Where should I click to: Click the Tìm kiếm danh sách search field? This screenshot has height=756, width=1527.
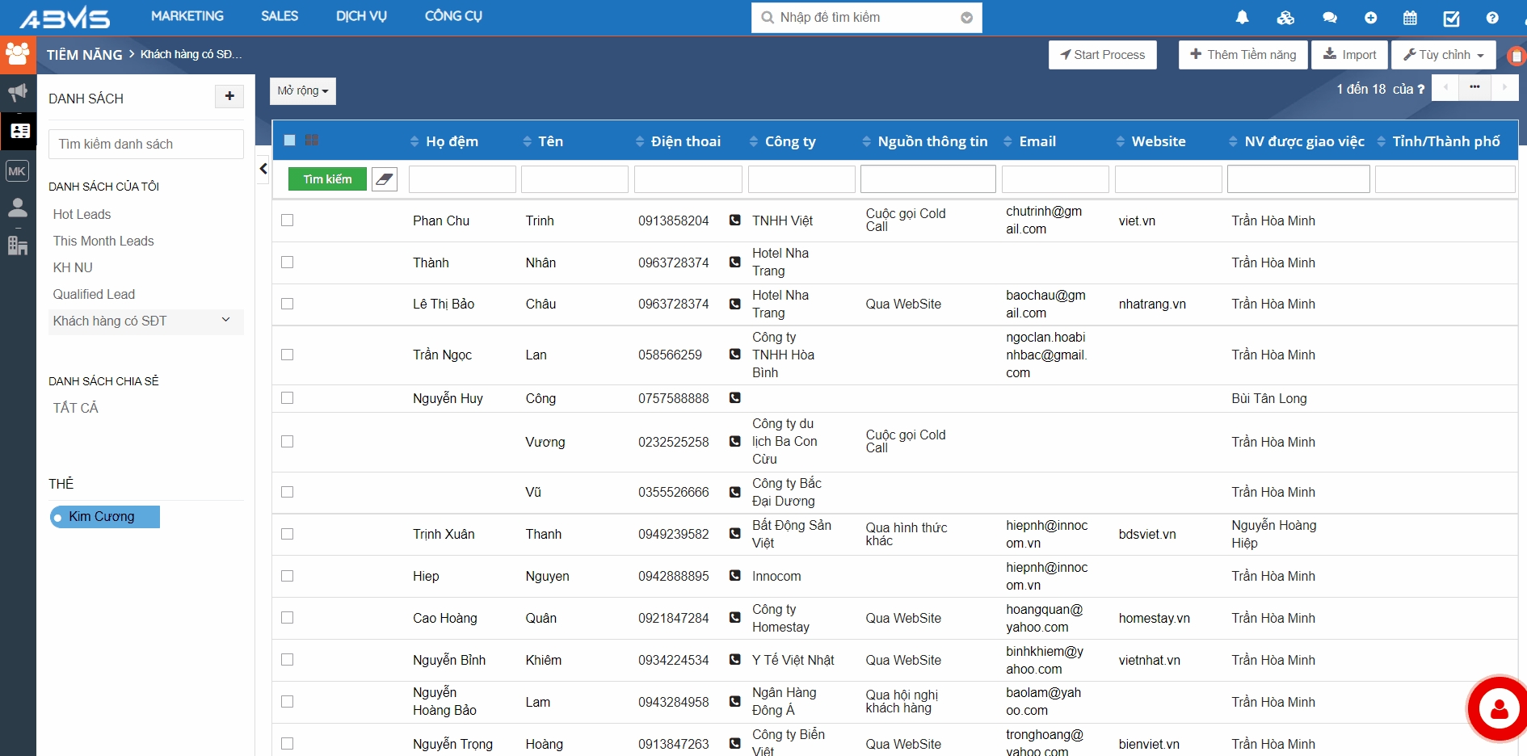point(146,145)
